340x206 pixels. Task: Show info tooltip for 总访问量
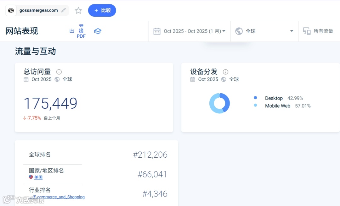point(59,72)
